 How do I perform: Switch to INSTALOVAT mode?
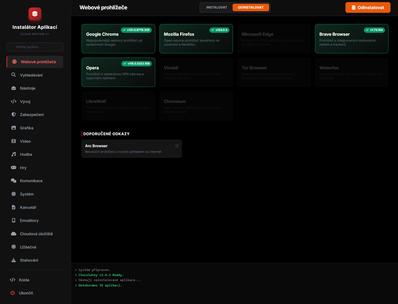(x=217, y=7)
